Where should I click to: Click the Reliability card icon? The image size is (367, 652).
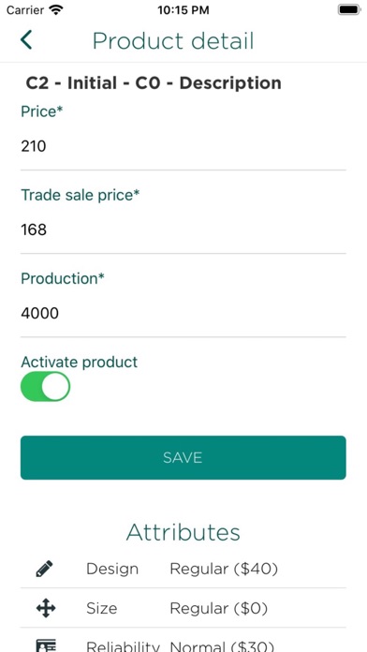[x=46, y=645]
